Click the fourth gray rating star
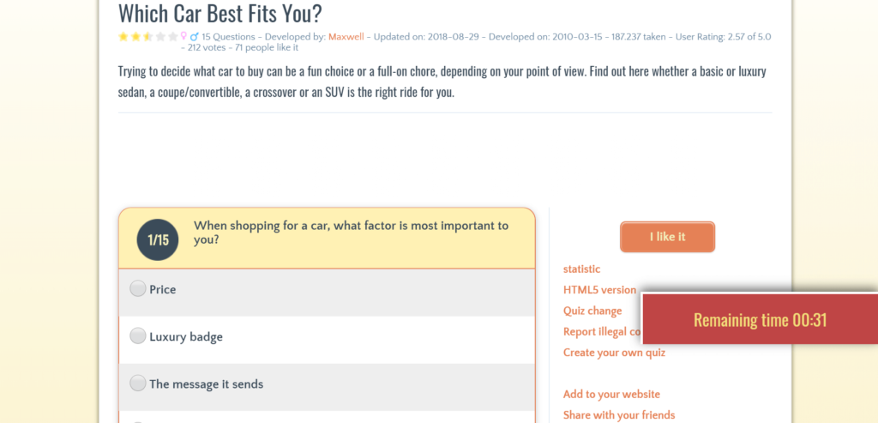The width and height of the screenshot is (878, 423). pos(160,37)
